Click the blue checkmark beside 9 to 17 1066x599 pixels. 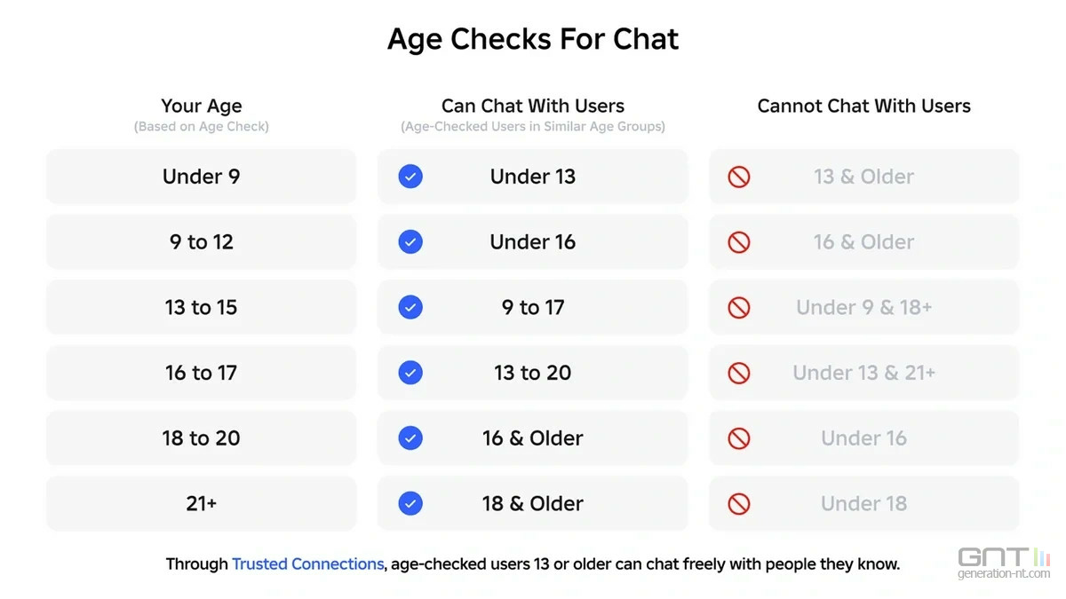410,307
